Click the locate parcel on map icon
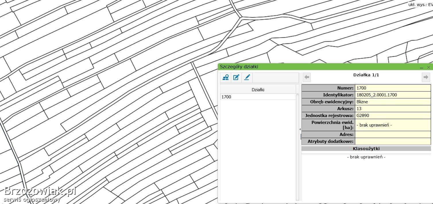The height and width of the screenshot is (204, 433). [226, 77]
